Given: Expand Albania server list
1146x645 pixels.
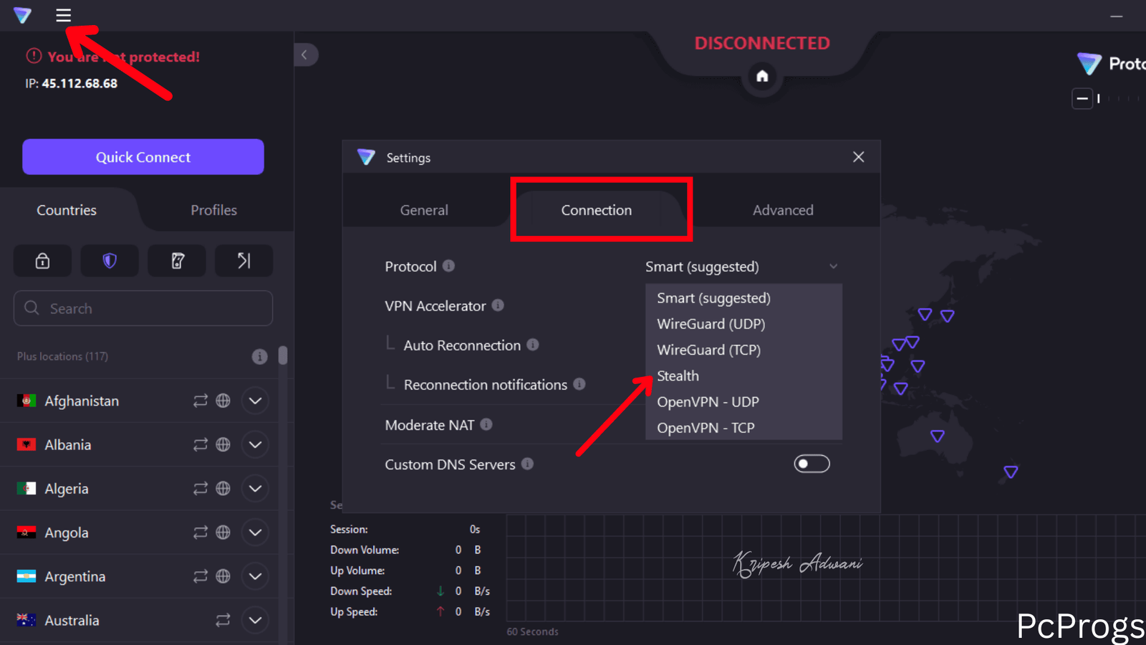Looking at the screenshot, I should (255, 444).
